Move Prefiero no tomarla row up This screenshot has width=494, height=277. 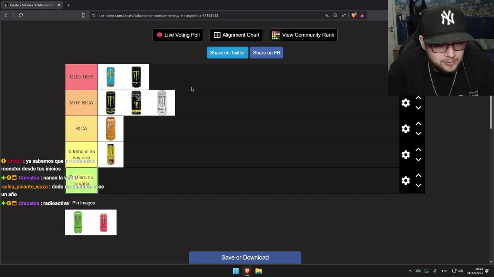coord(418,175)
